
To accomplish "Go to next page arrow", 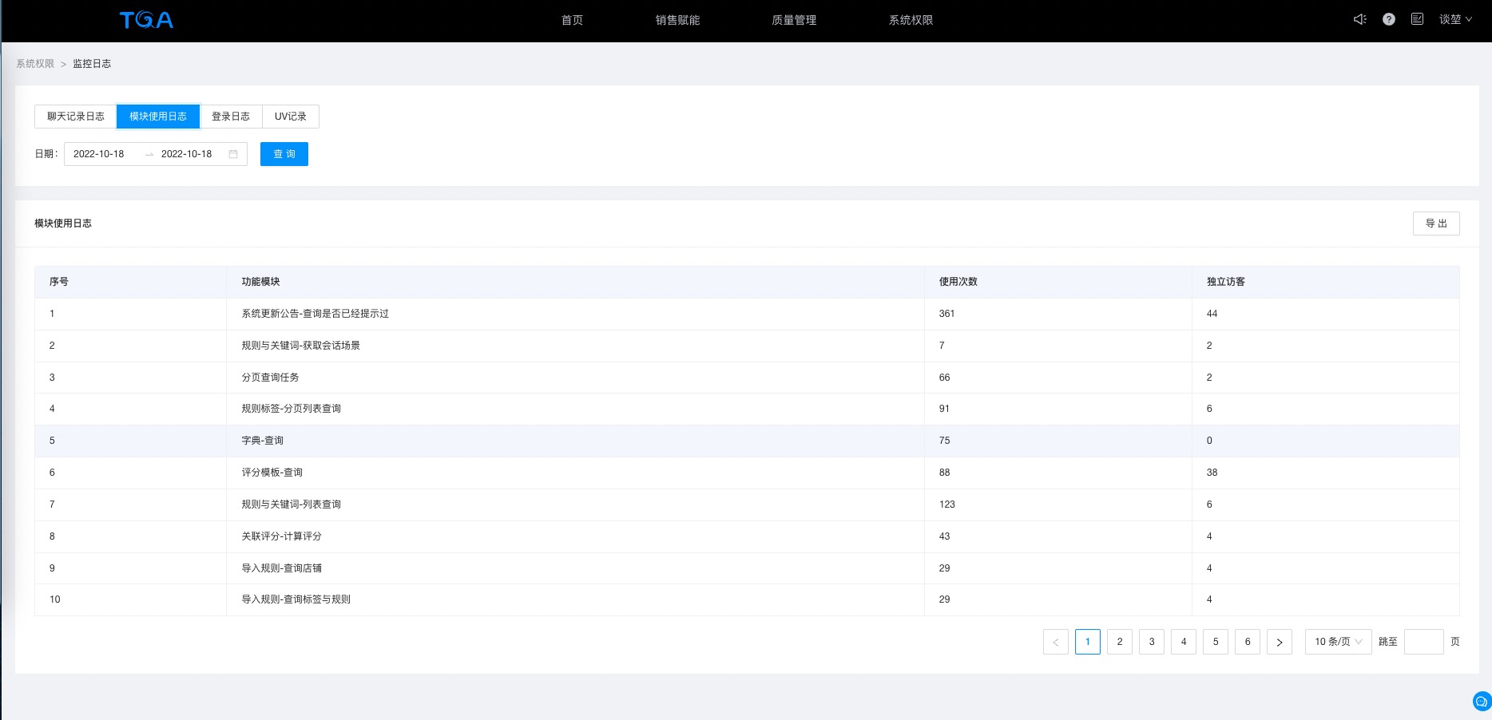I will click(1280, 642).
